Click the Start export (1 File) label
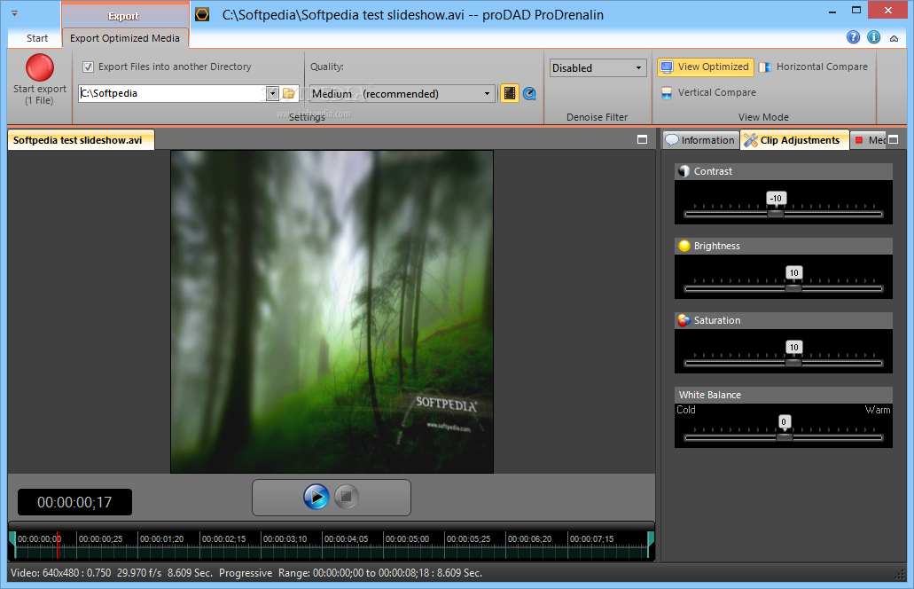The height and width of the screenshot is (589, 914). coord(40,95)
